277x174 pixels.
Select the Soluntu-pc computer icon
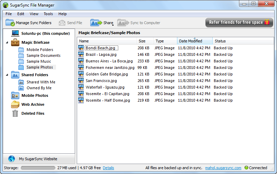15,33
